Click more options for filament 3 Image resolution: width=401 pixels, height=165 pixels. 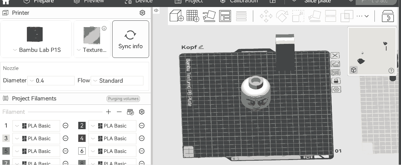(x=65, y=138)
